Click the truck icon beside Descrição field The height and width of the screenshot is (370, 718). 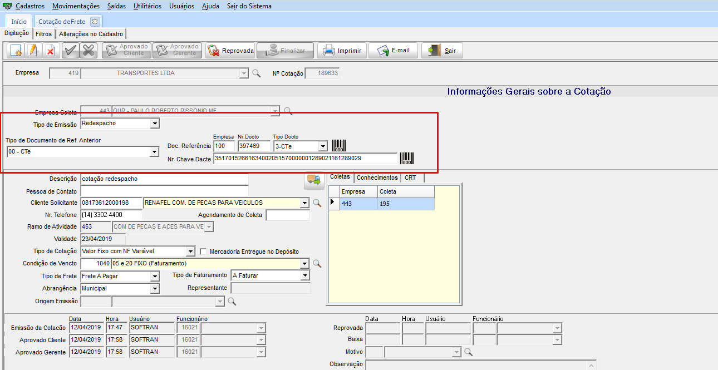[x=314, y=179]
